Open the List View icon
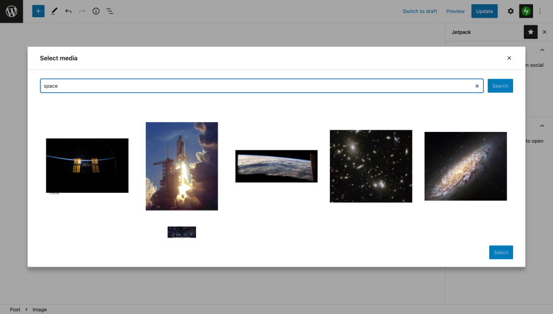The width and height of the screenshot is (553, 314). click(110, 11)
